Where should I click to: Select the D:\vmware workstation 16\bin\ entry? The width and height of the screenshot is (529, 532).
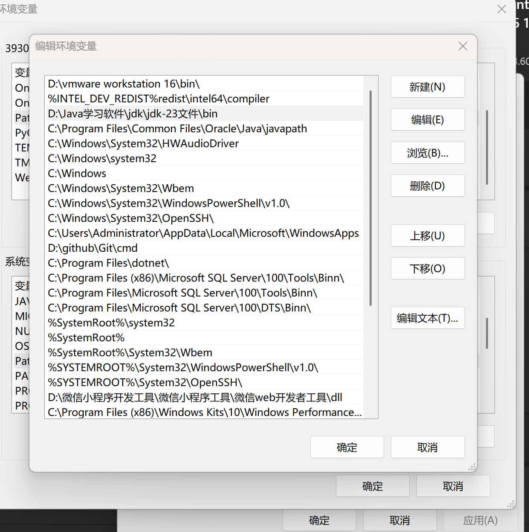pyautogui.click(x=205, y=84)
